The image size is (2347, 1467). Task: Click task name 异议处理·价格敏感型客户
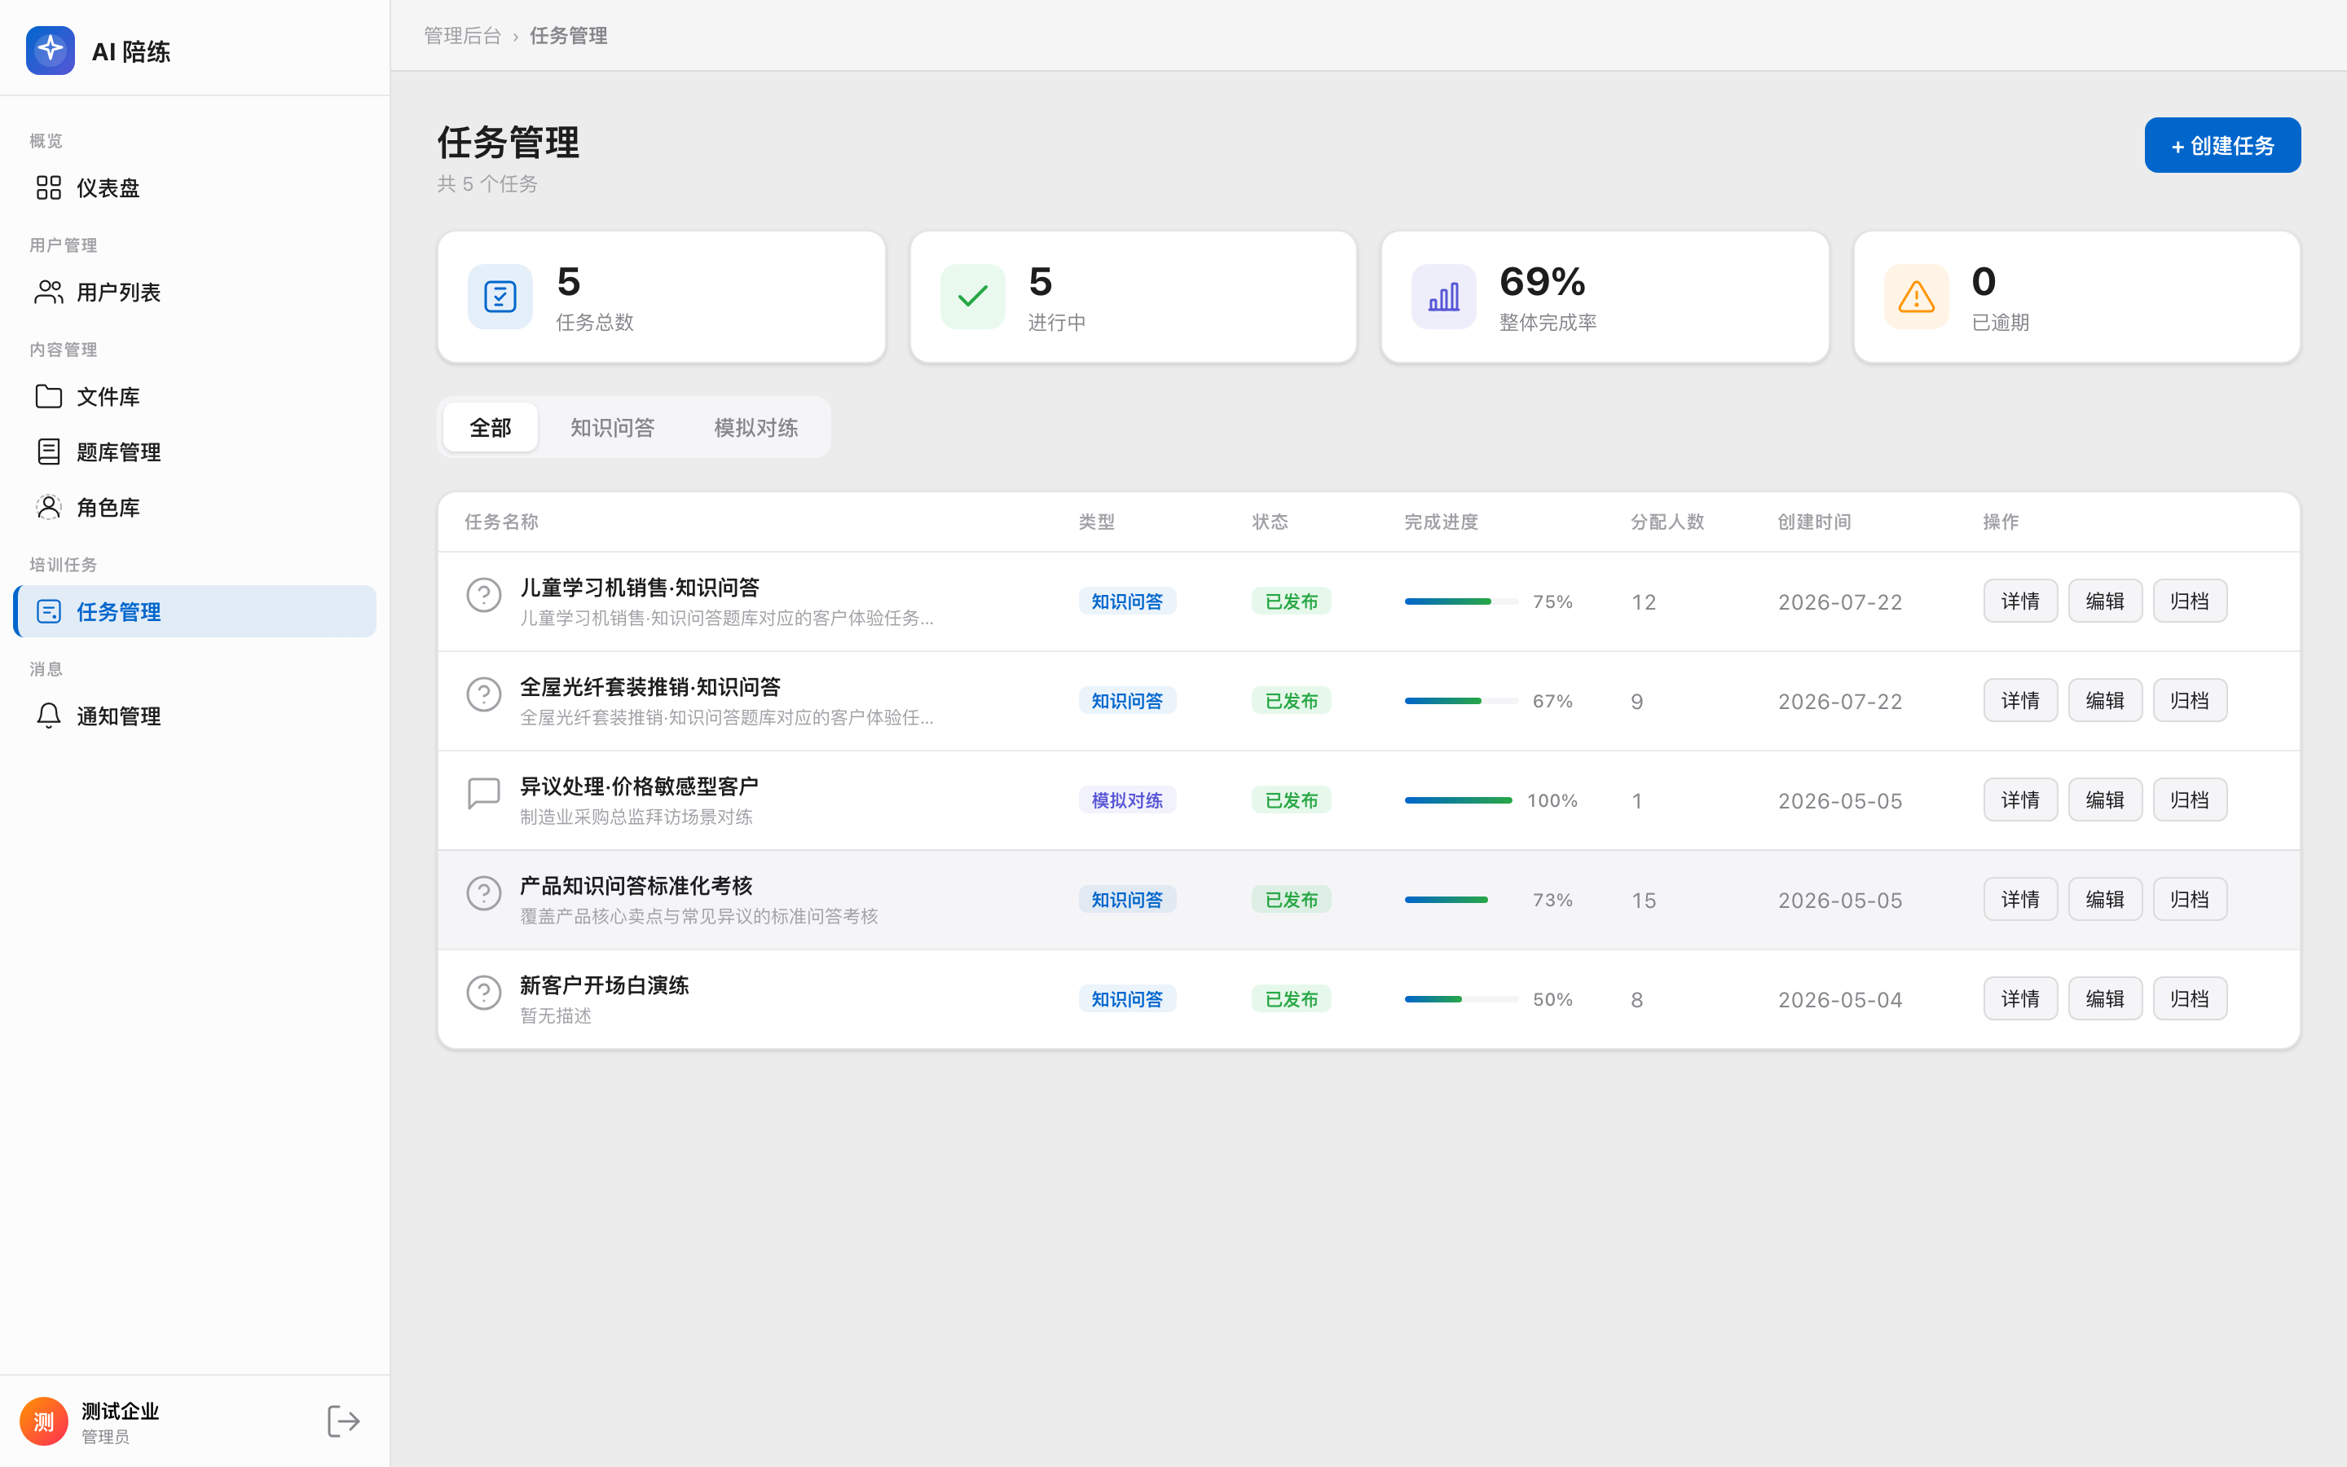tap(639, 786)
